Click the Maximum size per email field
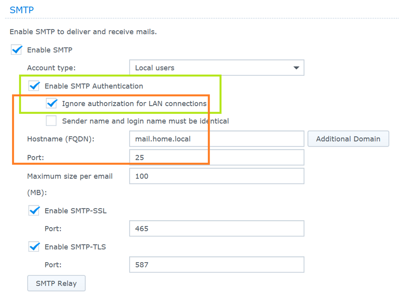Image resolution: width=399 pixels, height=296 pixels. (216, 176)
